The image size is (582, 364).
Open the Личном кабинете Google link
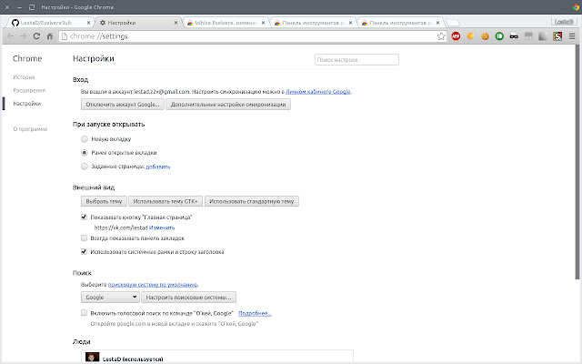coord(318,91)
